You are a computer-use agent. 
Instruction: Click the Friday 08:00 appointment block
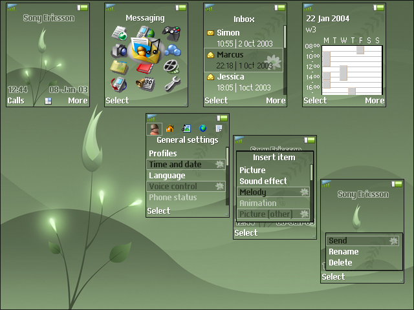[360, 50]
